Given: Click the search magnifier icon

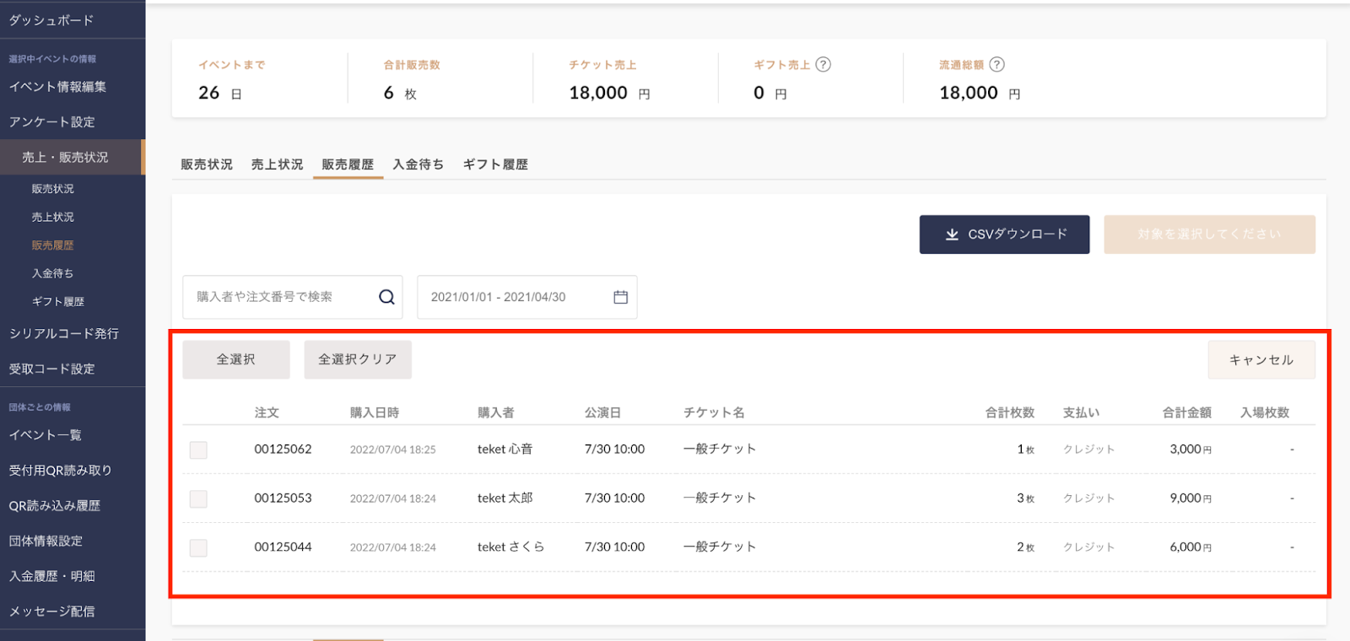Looking at the screenshot, I should point(386,297).
